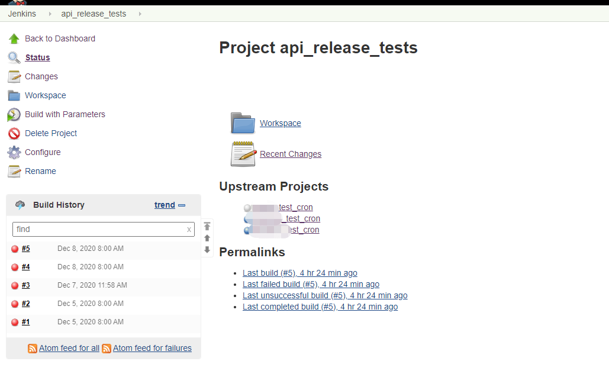Click the Atom feed for failures link
Image resolution: width=609 pixels, height=390 pixels.
click(x=152, y=349)
